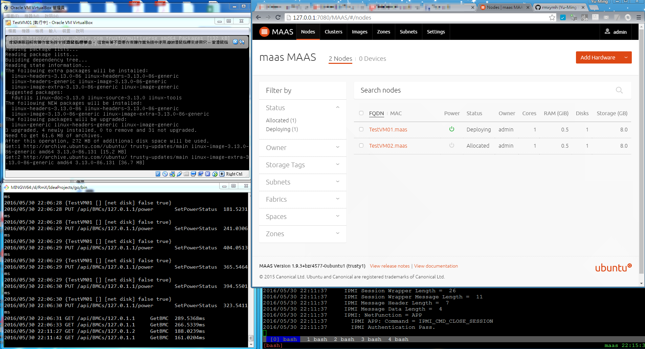Click VirtualBox video capture status icon
The image size is (645, 349).
pyautogui.click(x=200, y=174)
